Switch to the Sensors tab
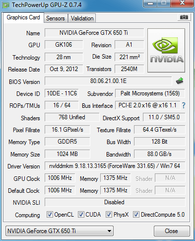The image size is (195, 241). (x=56, y=18)
